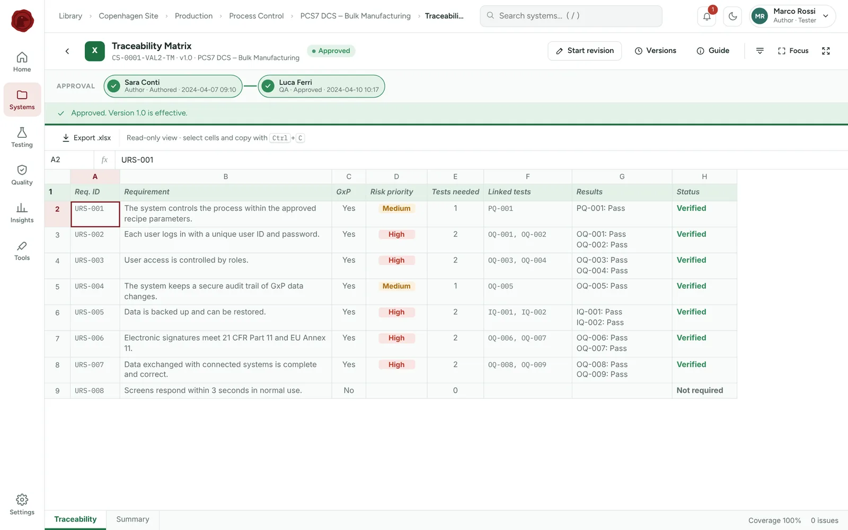Viewport: 848px width, 530px height.
Task: Export the matrix as .xlsx
Action: click(x=86, y=138)
